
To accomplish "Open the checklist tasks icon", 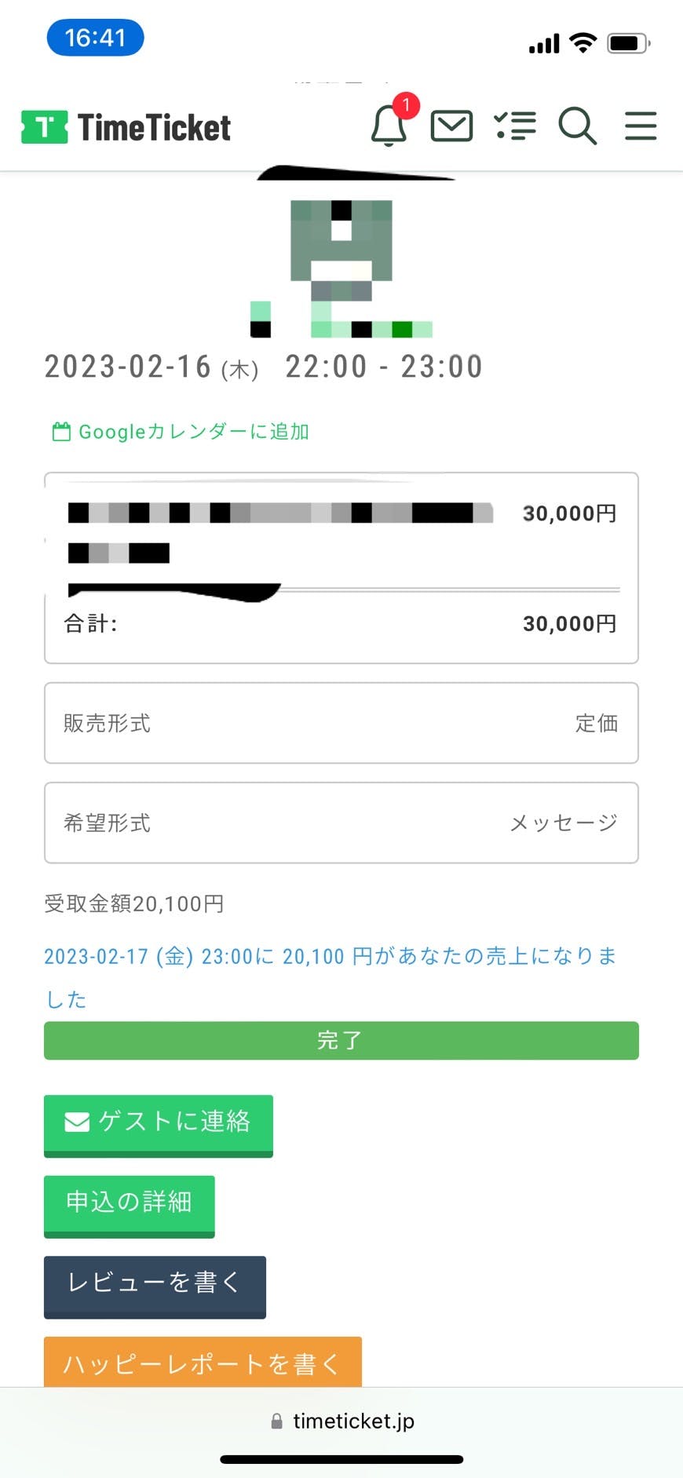I will click(x=515, y=126).
